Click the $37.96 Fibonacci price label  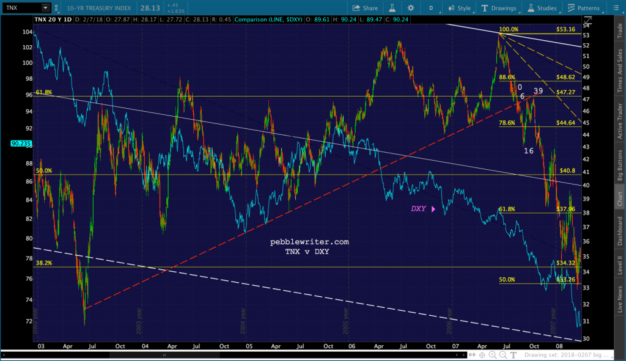click(565, 209)
